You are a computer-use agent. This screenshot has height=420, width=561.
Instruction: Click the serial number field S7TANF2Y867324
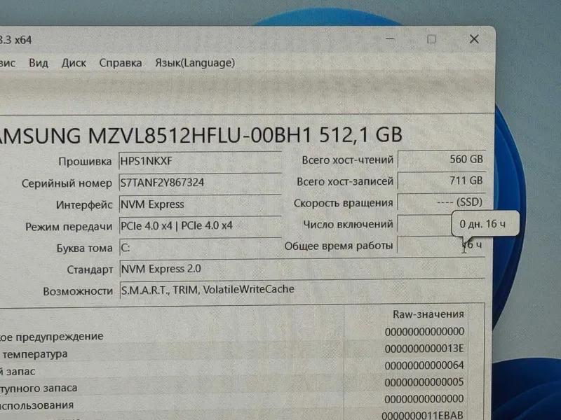coord(200,182)
